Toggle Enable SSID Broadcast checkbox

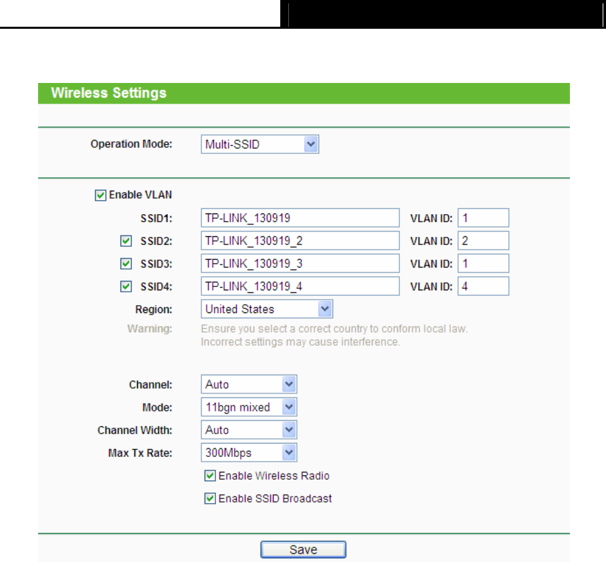(x=210, y=498)
